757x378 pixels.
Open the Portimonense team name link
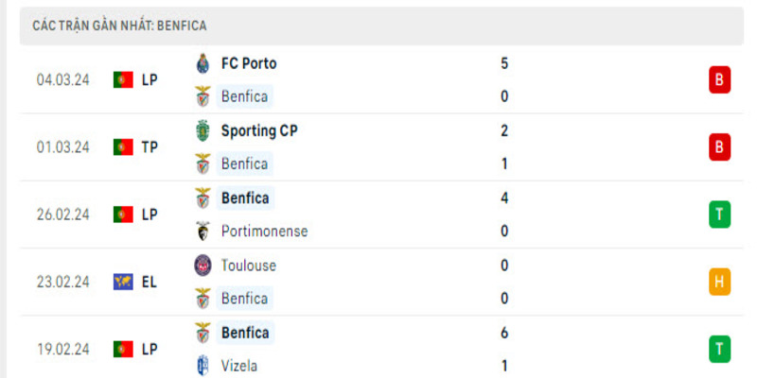[x=264, y=231]
